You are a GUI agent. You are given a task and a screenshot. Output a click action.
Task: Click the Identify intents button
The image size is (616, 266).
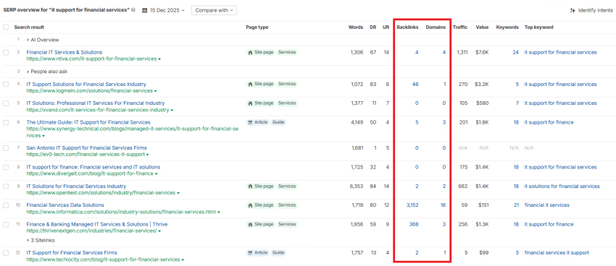(591, 11)
